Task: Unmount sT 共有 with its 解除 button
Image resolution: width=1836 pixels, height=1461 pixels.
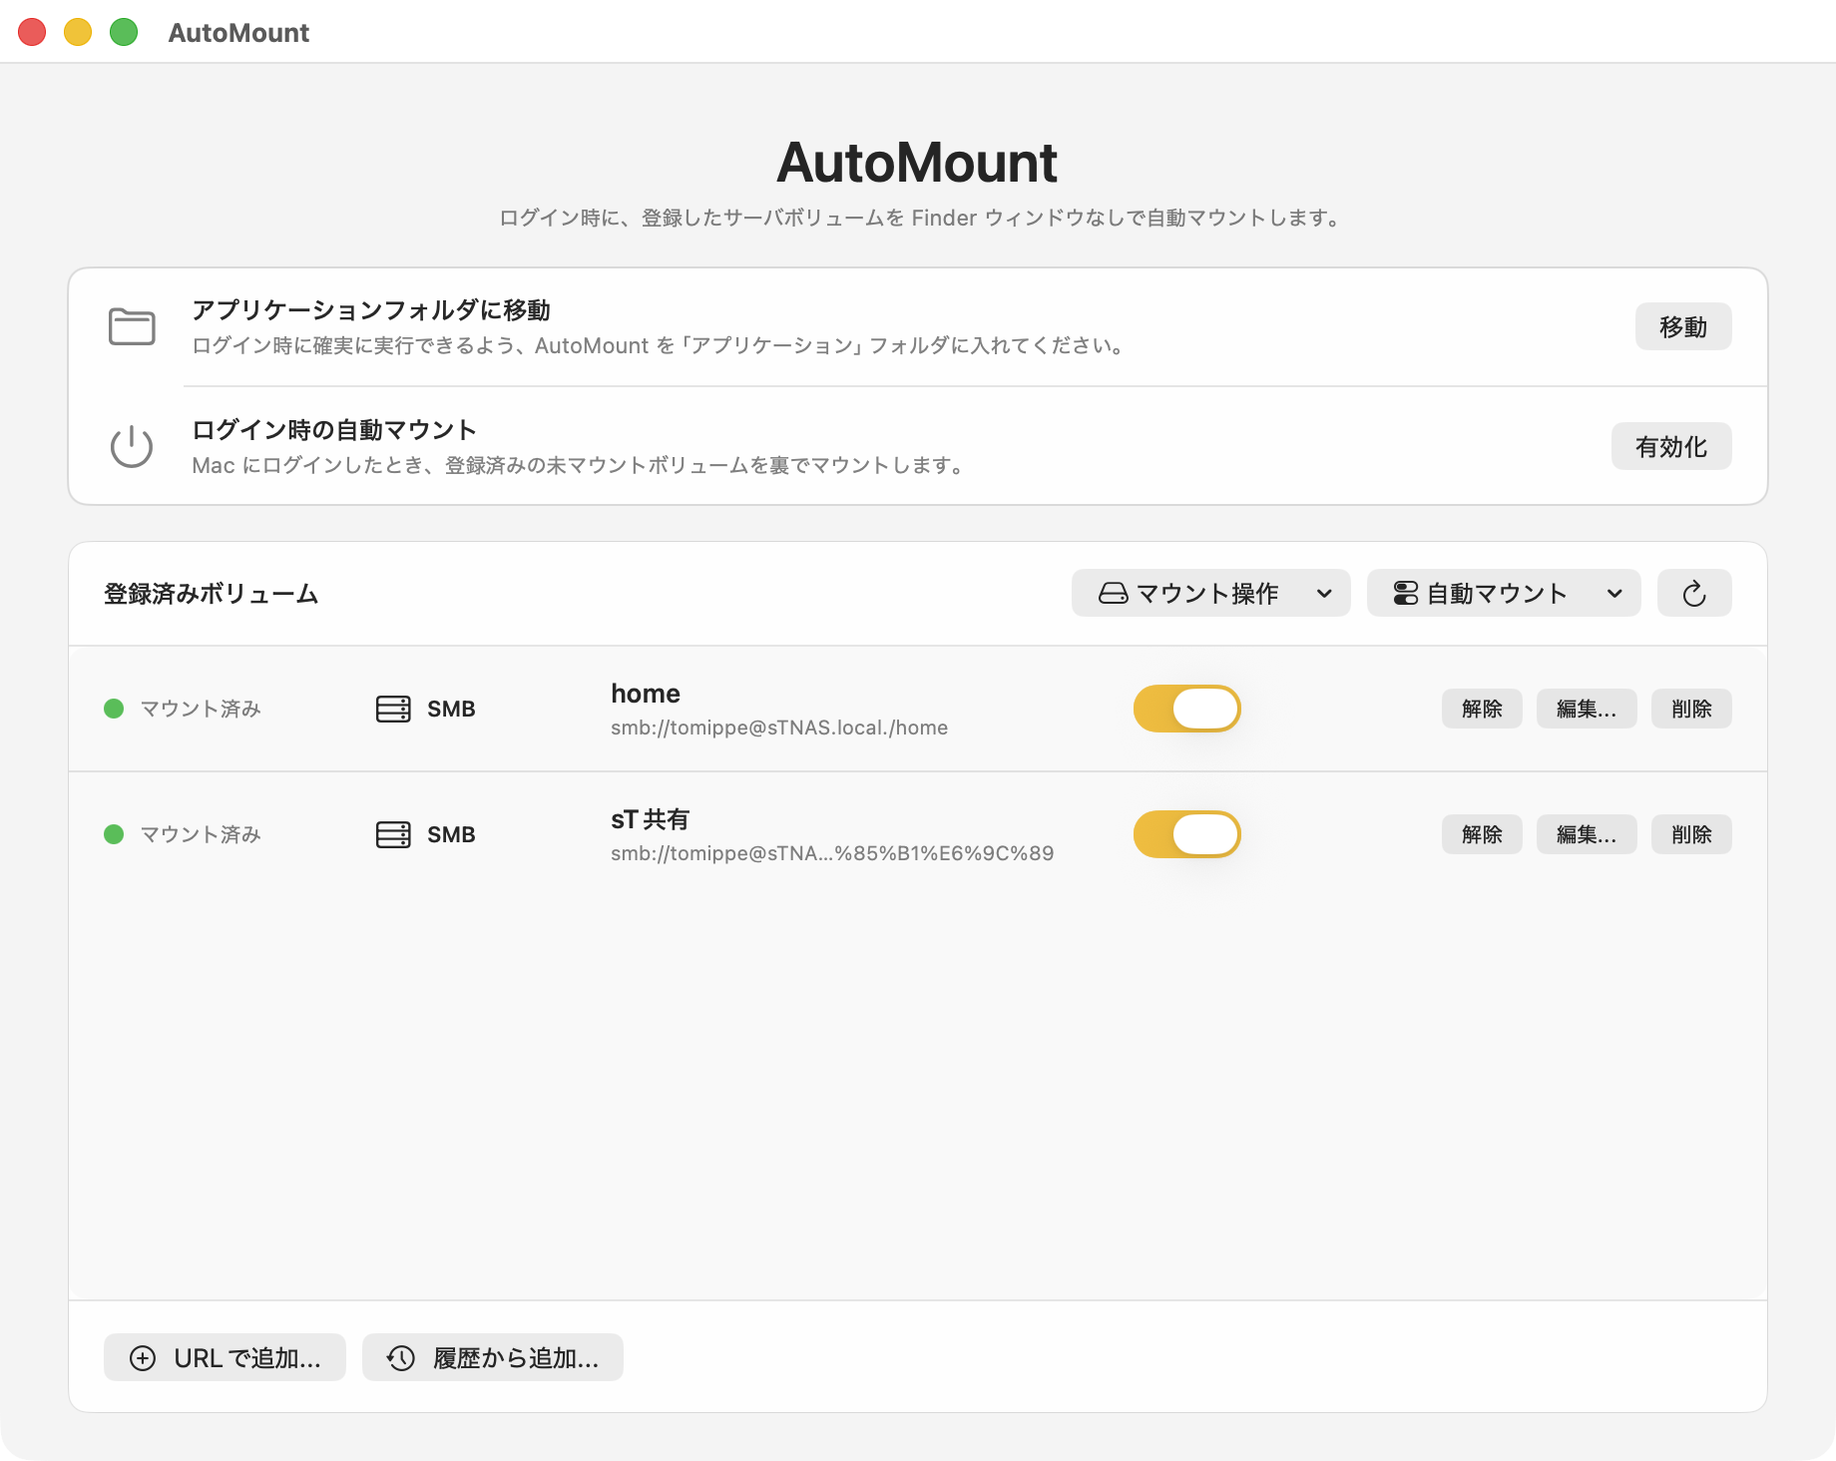Action: point(1482,834)
